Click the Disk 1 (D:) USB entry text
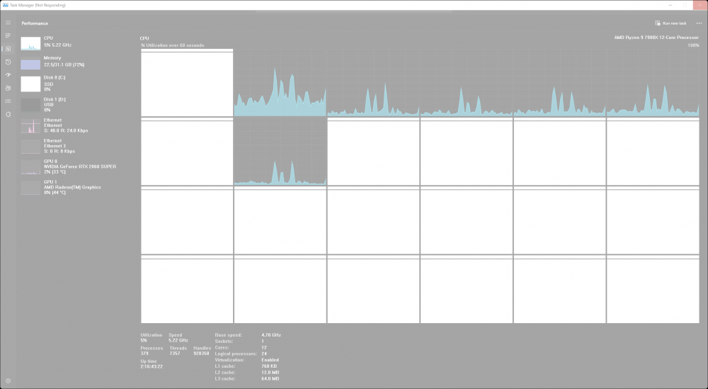This screenshot has width=708, height=389. click(x=55, y=104)
